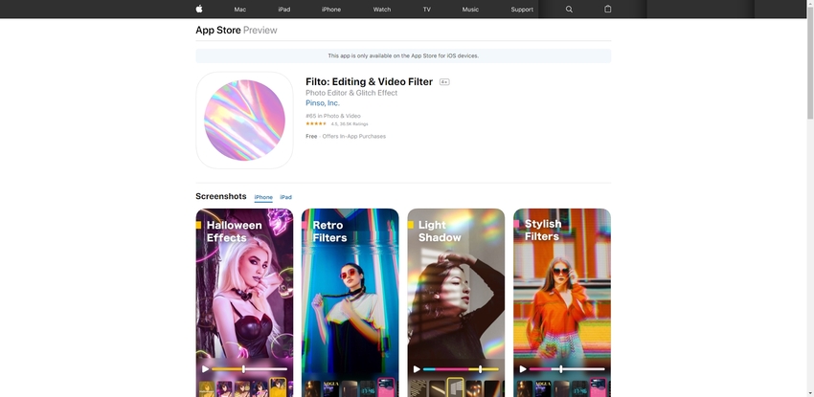Click the 4+ age rating badge
This screenshot has height=397, width=814.
(444, 82)
